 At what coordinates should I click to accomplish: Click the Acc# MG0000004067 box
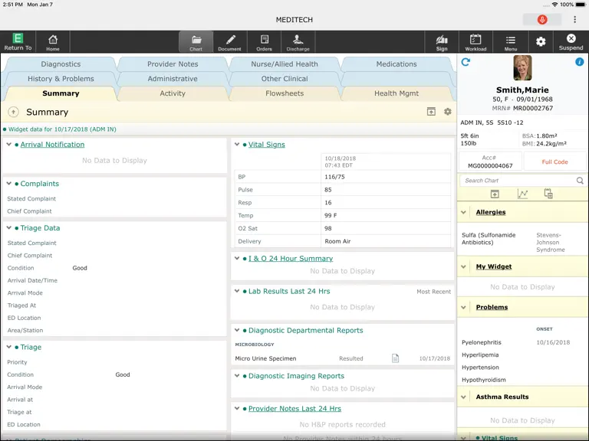tap(490, 162)
